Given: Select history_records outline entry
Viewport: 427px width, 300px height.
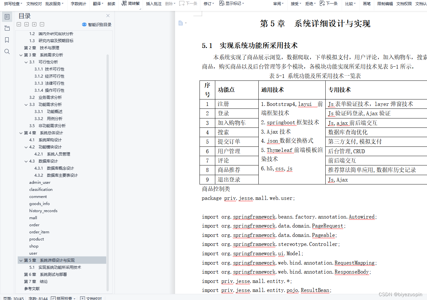Looking at the screenshot, I should click(x=43, y=211).
